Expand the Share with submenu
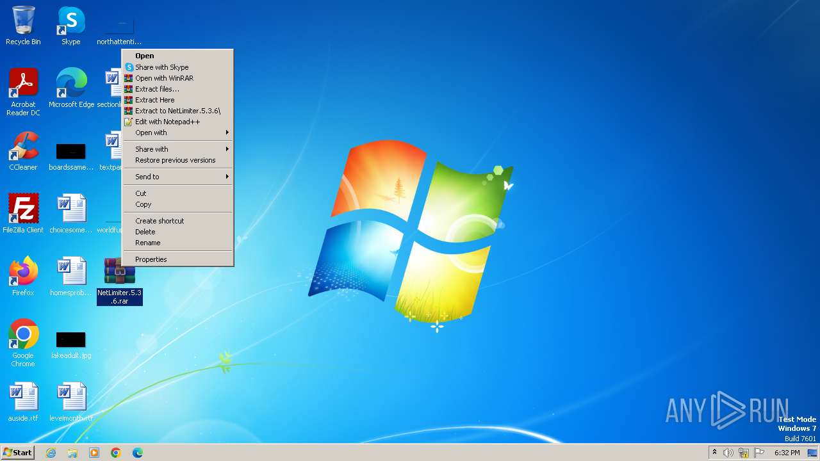Viewport: 820px width, 461px height. pyautogui.click(x=178, y=149)
